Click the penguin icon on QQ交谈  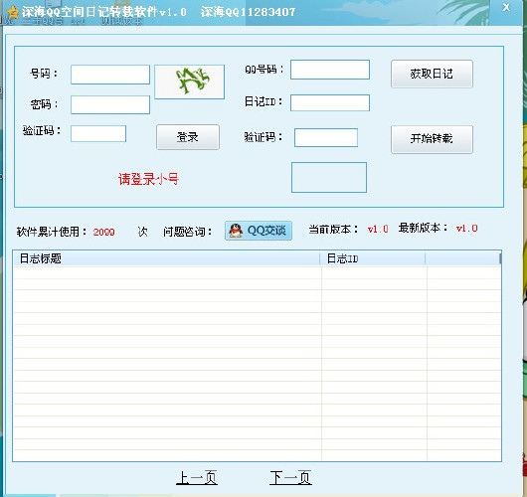(236, 231)
